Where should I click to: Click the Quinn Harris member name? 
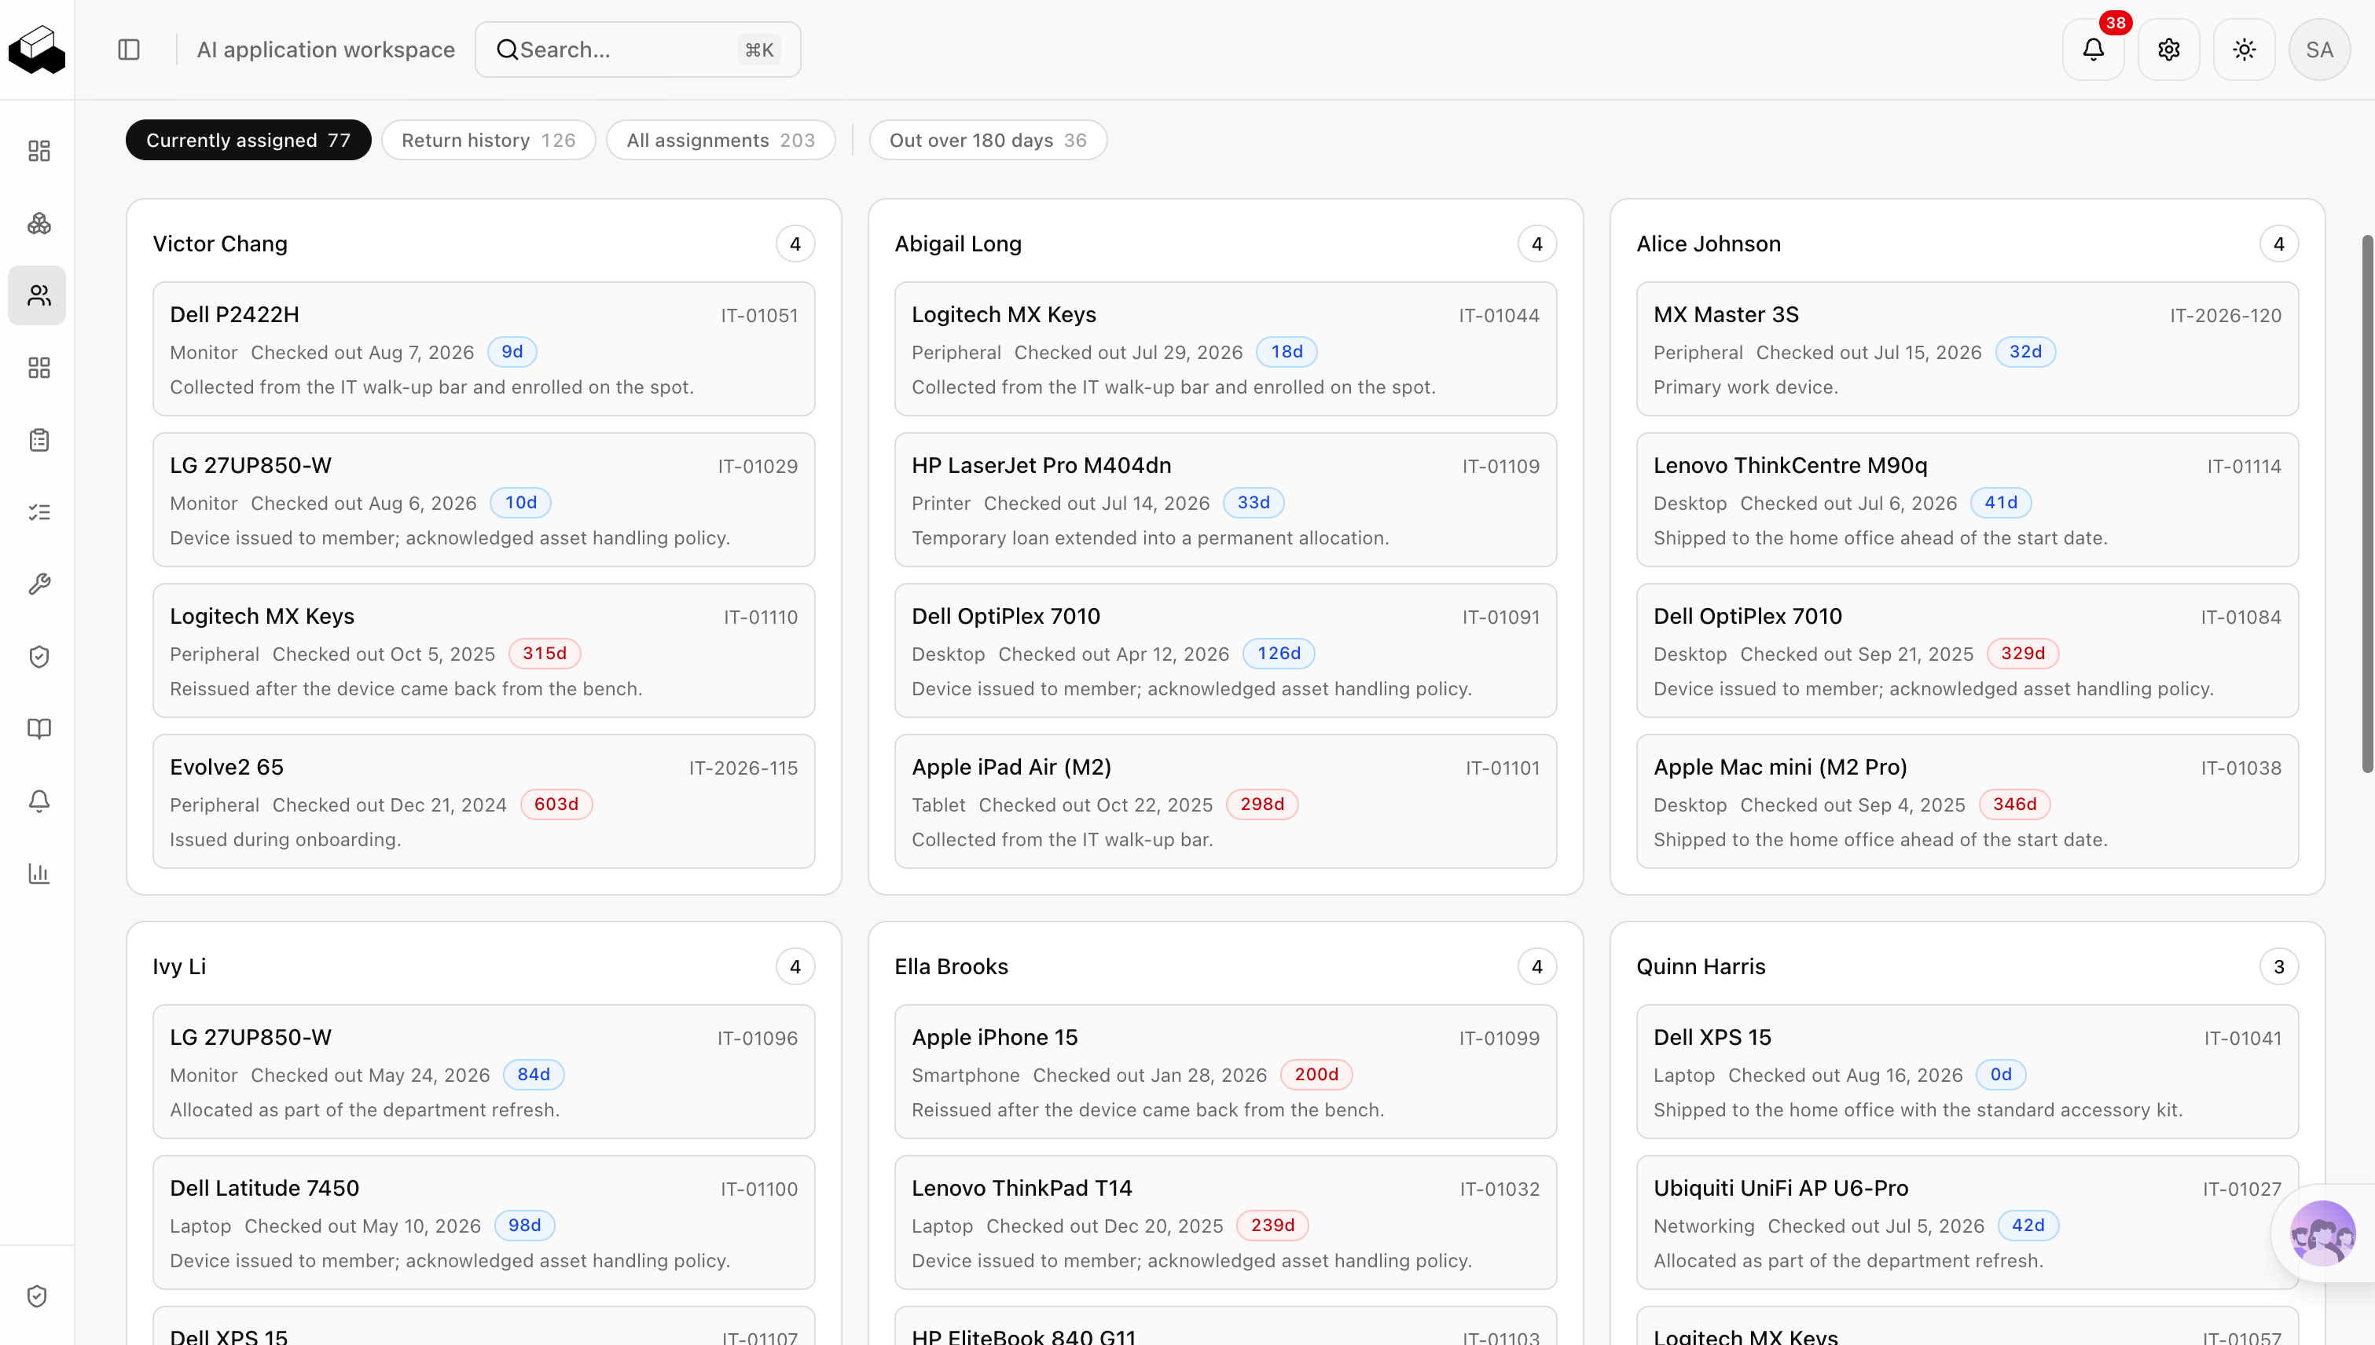[x=1701, y=967]
